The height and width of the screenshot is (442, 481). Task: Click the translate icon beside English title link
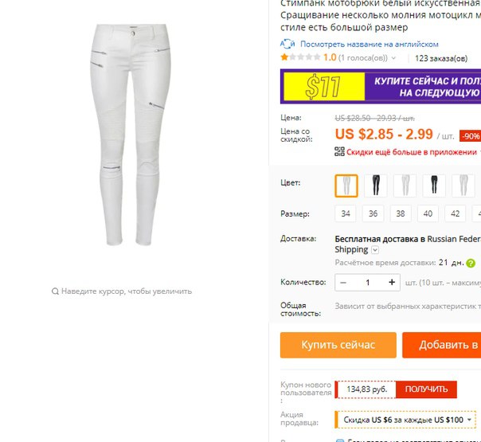click(x=287, y=44)
